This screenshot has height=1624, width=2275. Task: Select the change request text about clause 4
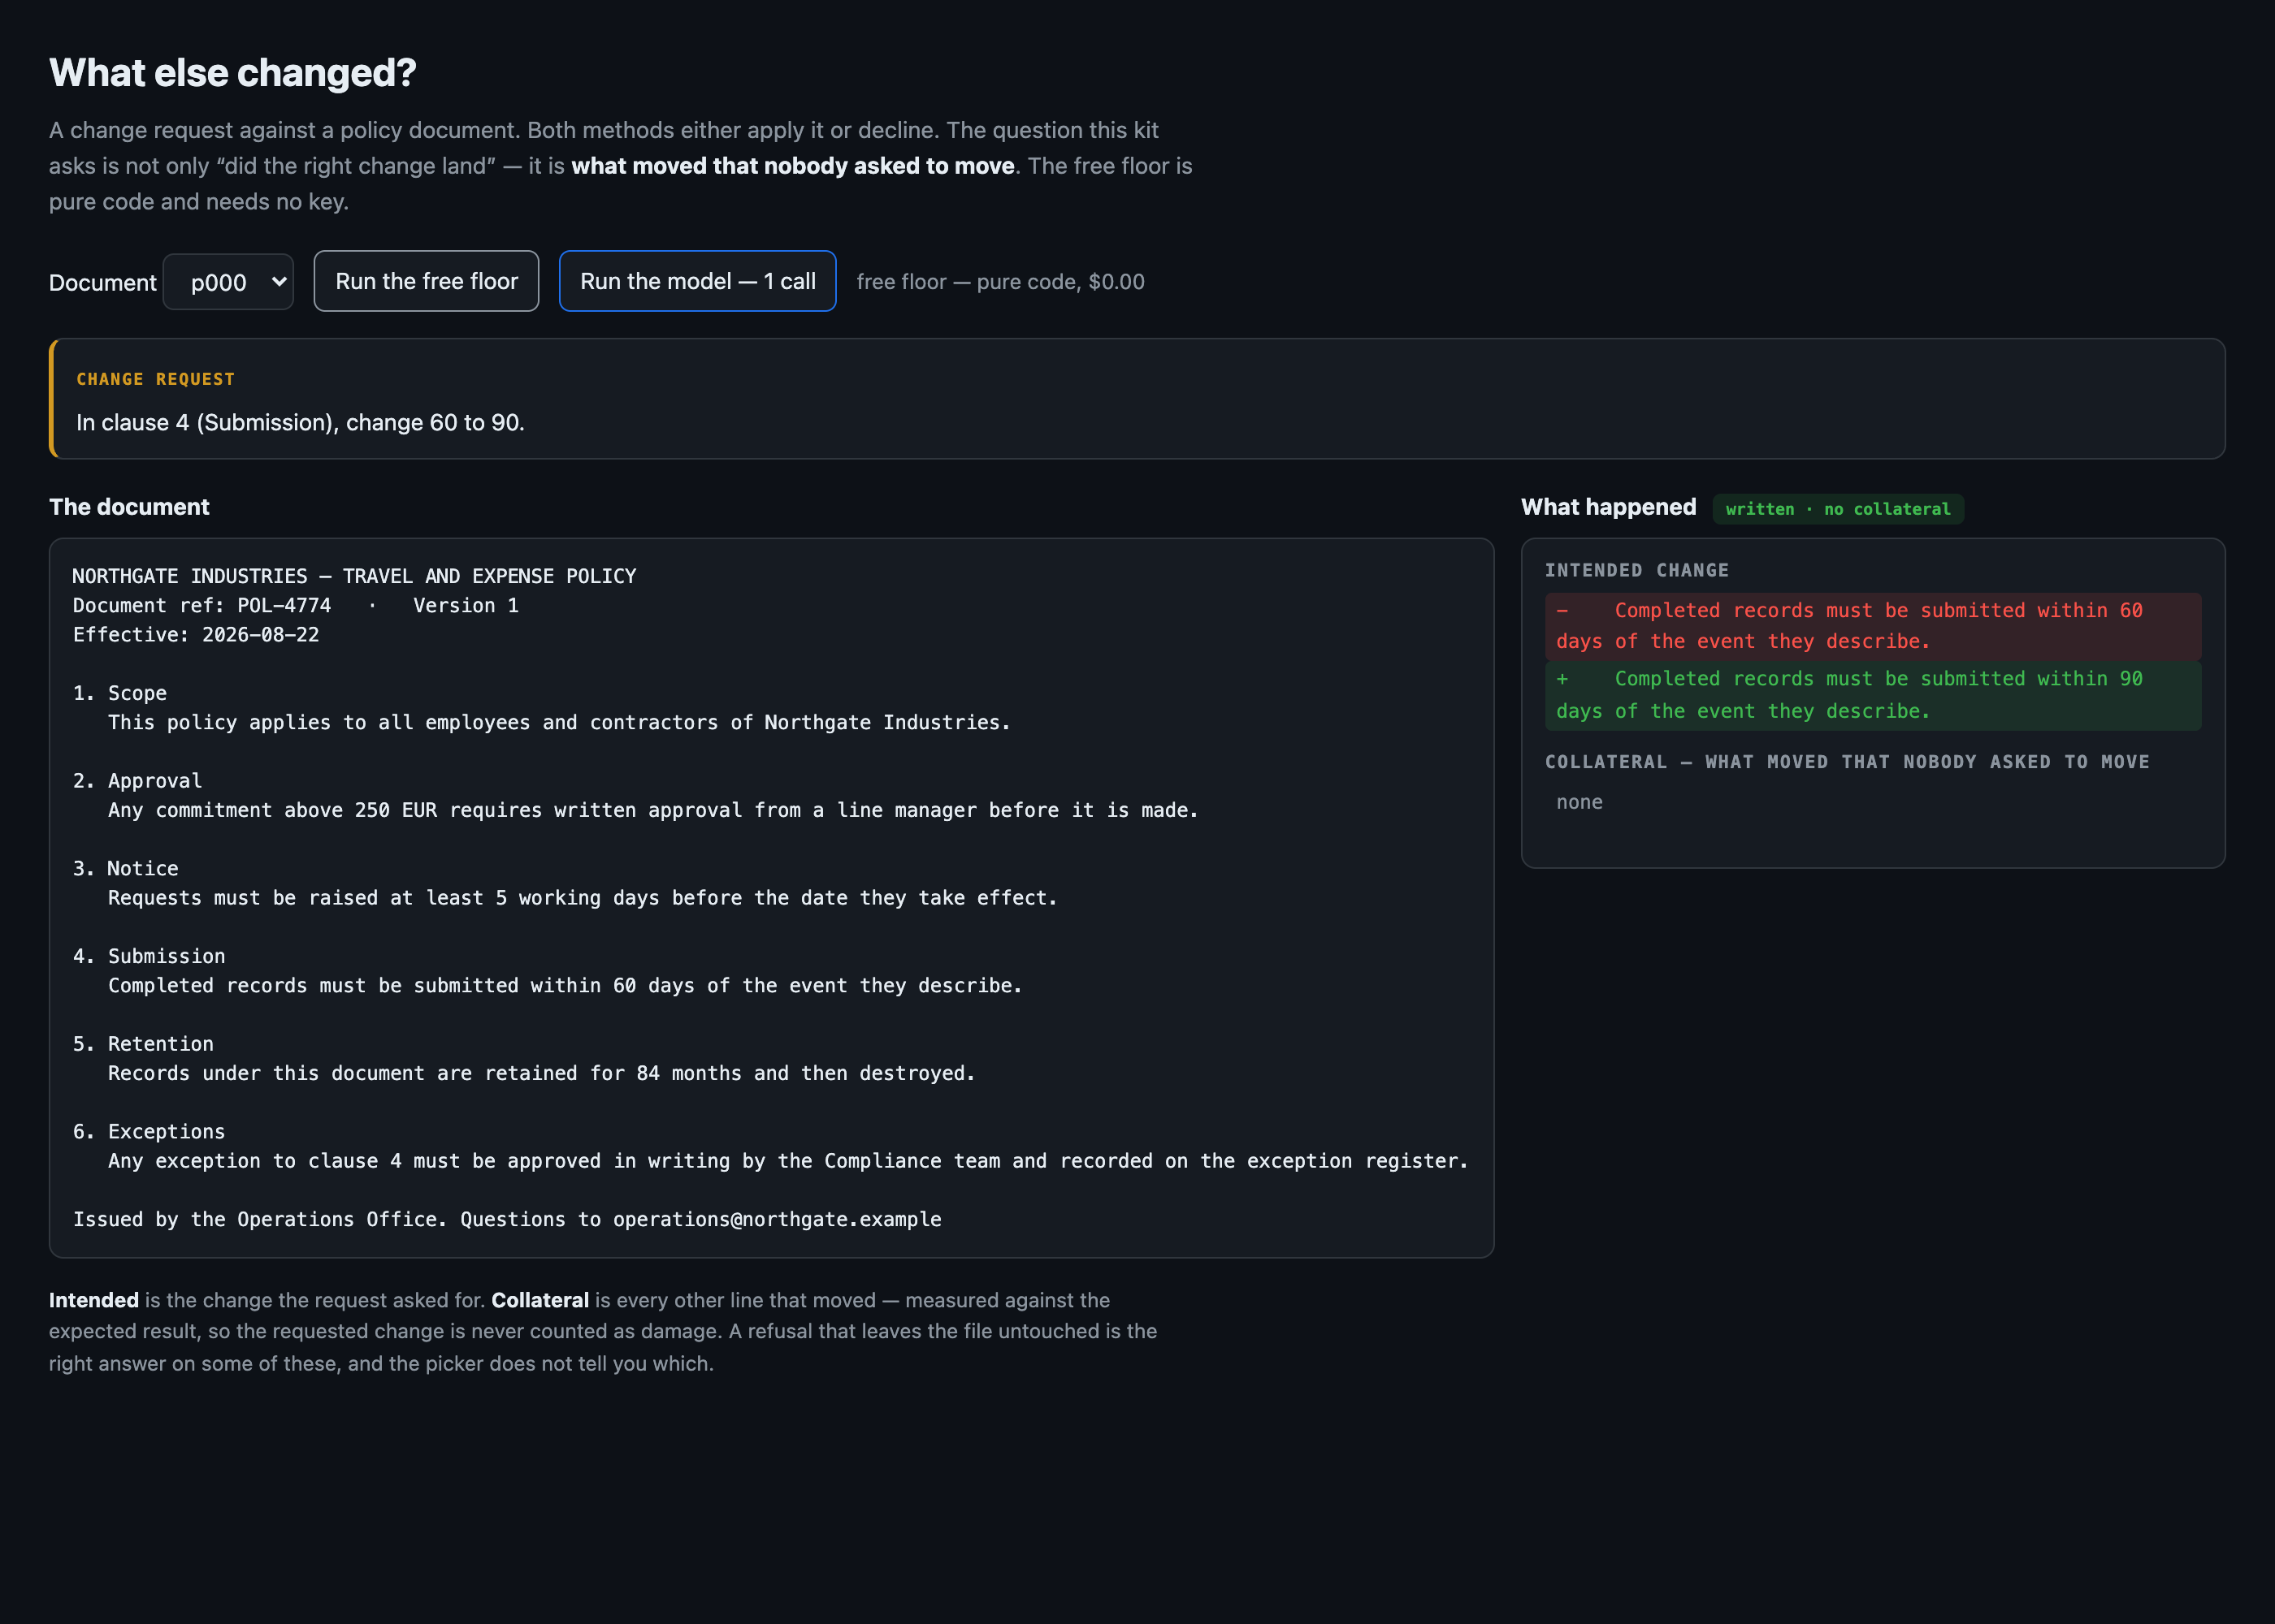(x=300, y=422)
